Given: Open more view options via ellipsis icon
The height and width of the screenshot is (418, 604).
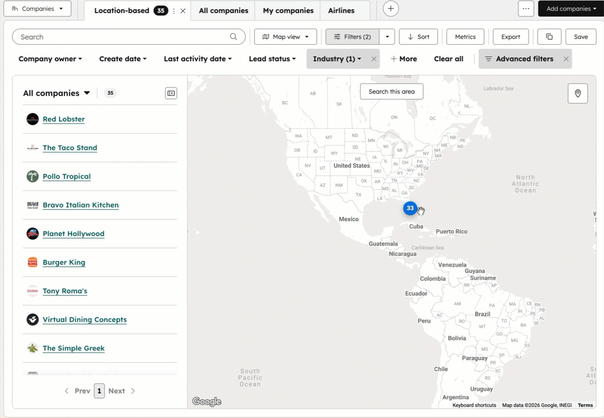Looking at the screenshot, I should point(526,8).
